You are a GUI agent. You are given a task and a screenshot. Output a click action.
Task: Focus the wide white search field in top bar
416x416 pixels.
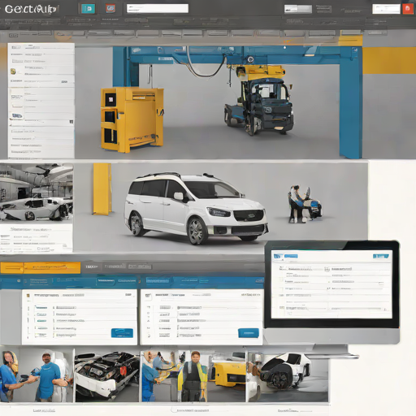(158, 8)
